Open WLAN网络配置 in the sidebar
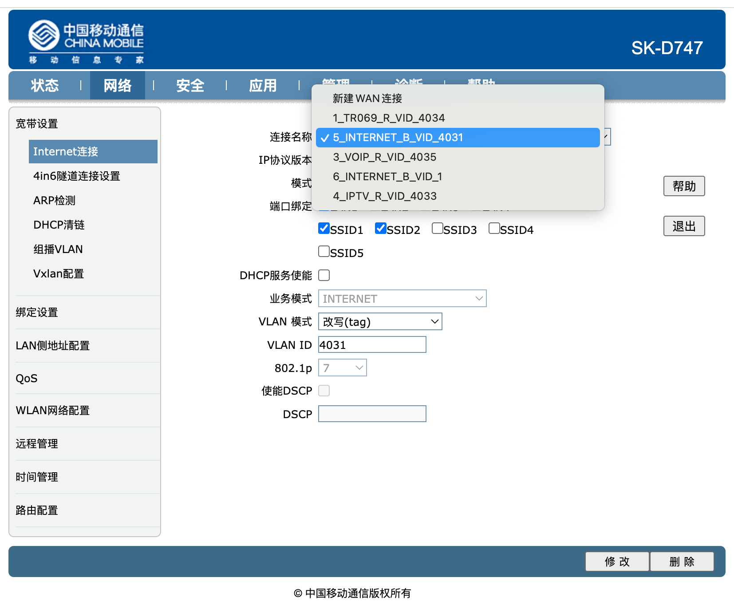This screenshot has width=734, height=609. click(x=53, y=411)
